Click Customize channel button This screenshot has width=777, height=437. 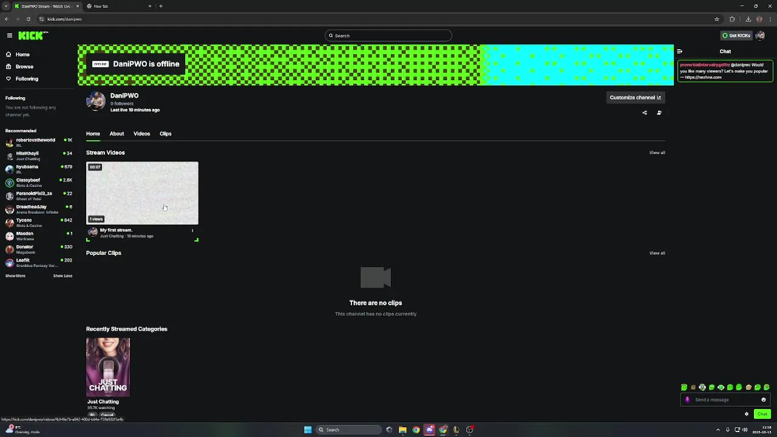636,98
